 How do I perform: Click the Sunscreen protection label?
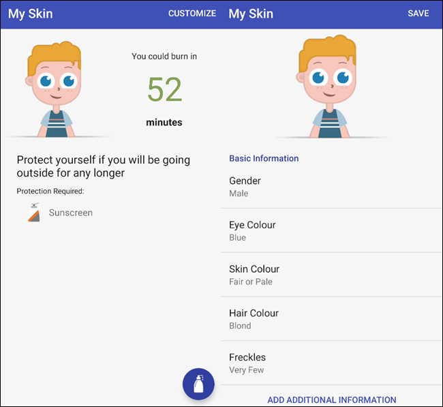pos(70,213)
